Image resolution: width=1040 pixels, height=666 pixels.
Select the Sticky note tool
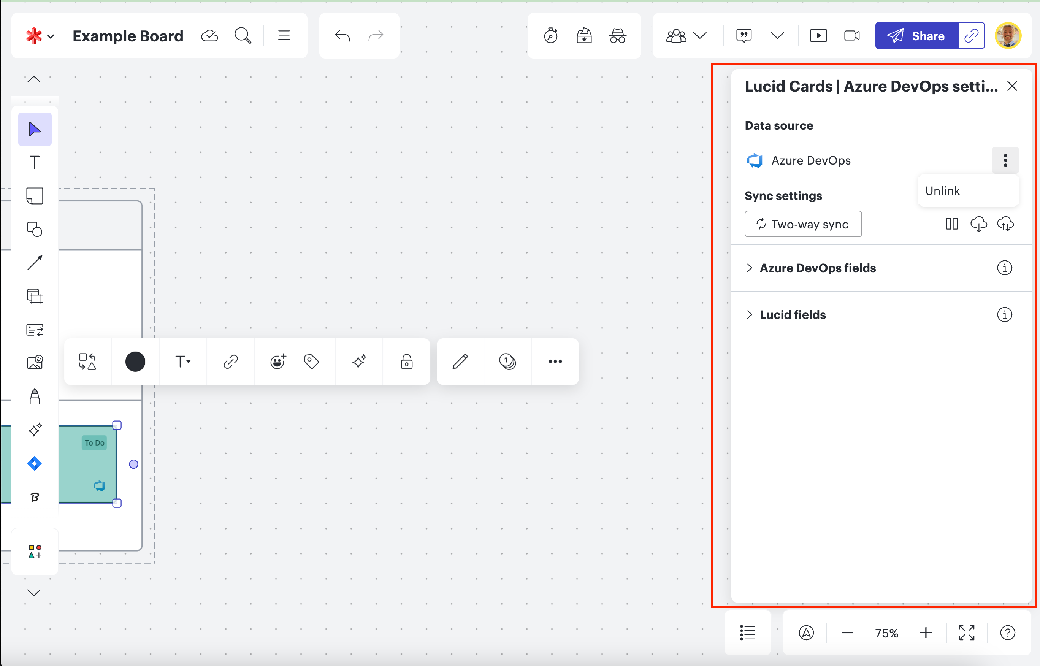click(x=35, y=196)
